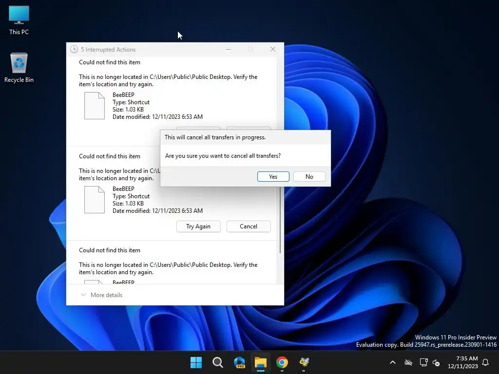This screenshot has width=499, height=374.
Task: Open the clock showing 7:35 AM
Action: [463, 362]
